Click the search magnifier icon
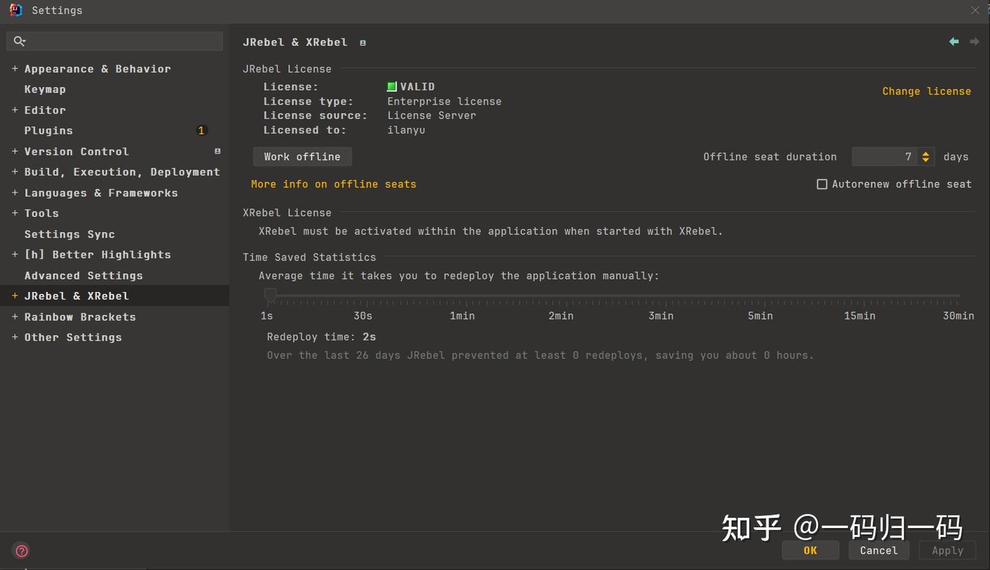Image resolution: width=990 pixels, height=570 pixels. coord(19,41)
